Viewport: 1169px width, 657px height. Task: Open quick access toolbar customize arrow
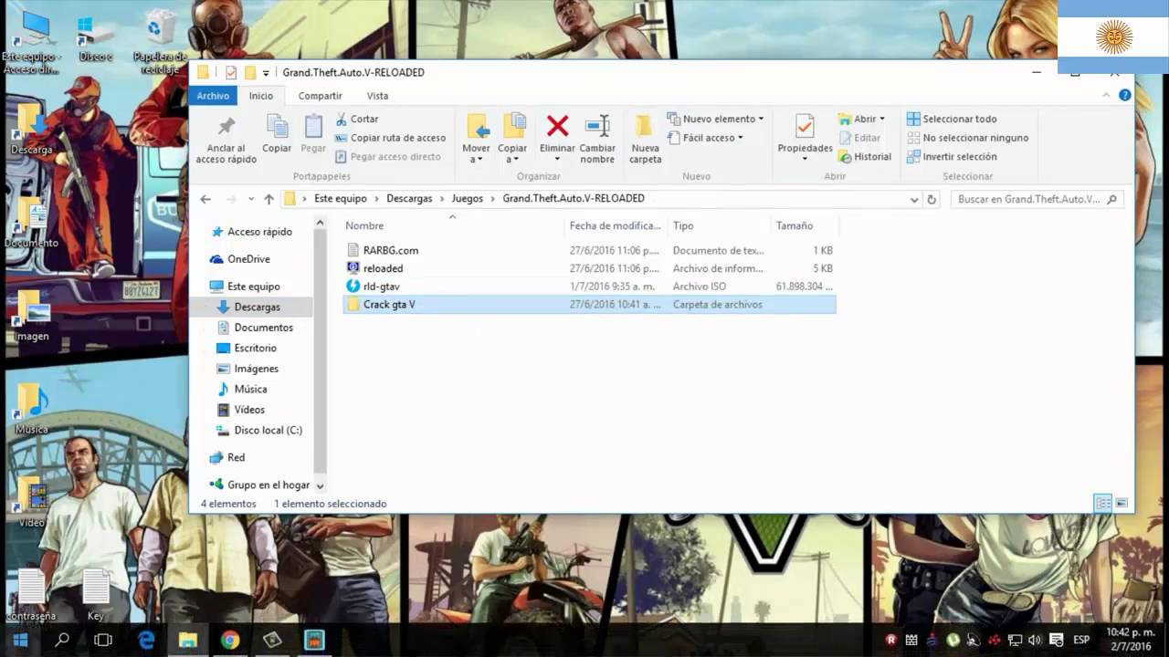tap(266, 73)
